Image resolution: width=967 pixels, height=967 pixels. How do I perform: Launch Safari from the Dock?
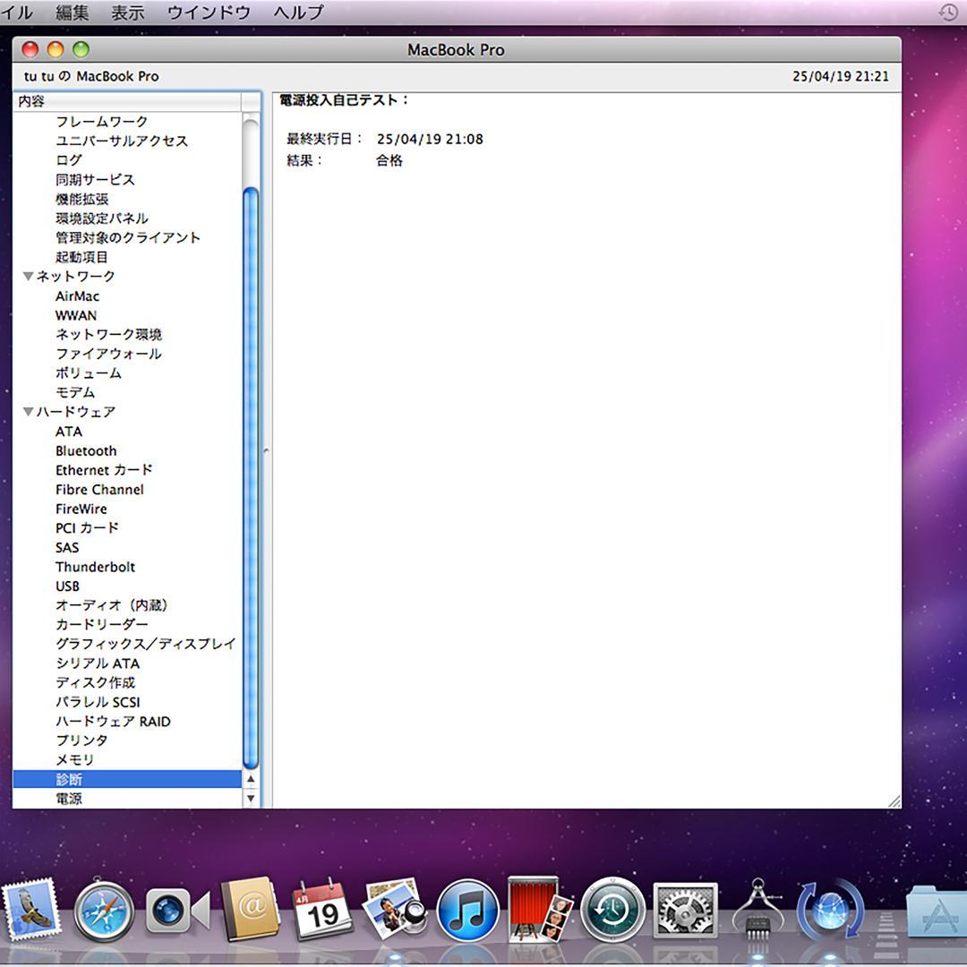105,911
